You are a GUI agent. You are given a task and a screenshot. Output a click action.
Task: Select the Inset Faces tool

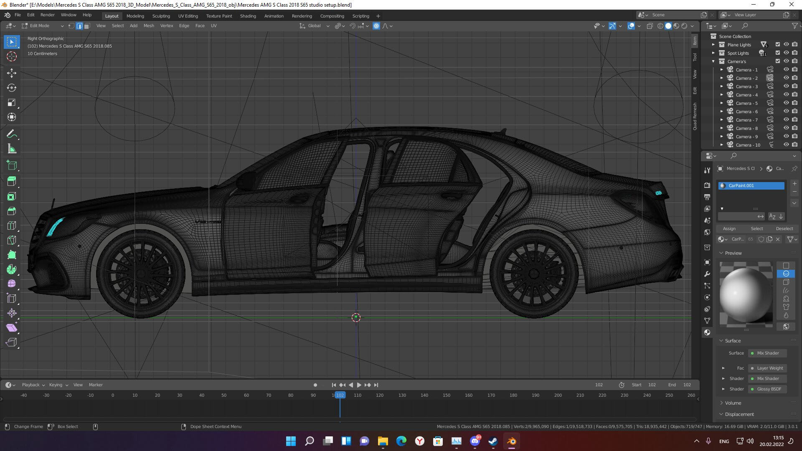point(12,196)
